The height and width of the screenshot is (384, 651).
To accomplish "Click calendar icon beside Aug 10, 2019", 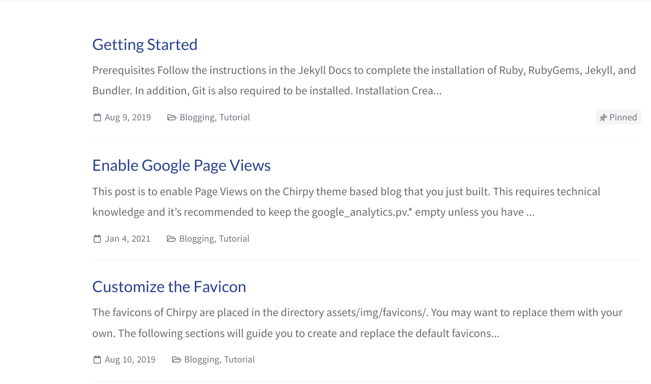I will pos(97,360).
